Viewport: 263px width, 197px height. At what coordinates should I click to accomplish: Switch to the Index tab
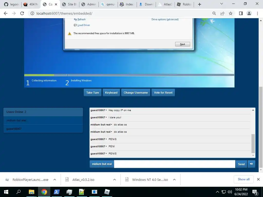[x=127, y=4]
